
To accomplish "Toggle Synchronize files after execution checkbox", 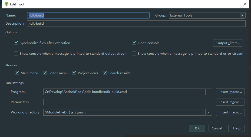I will pyautogui.click(x=16, y=43).
